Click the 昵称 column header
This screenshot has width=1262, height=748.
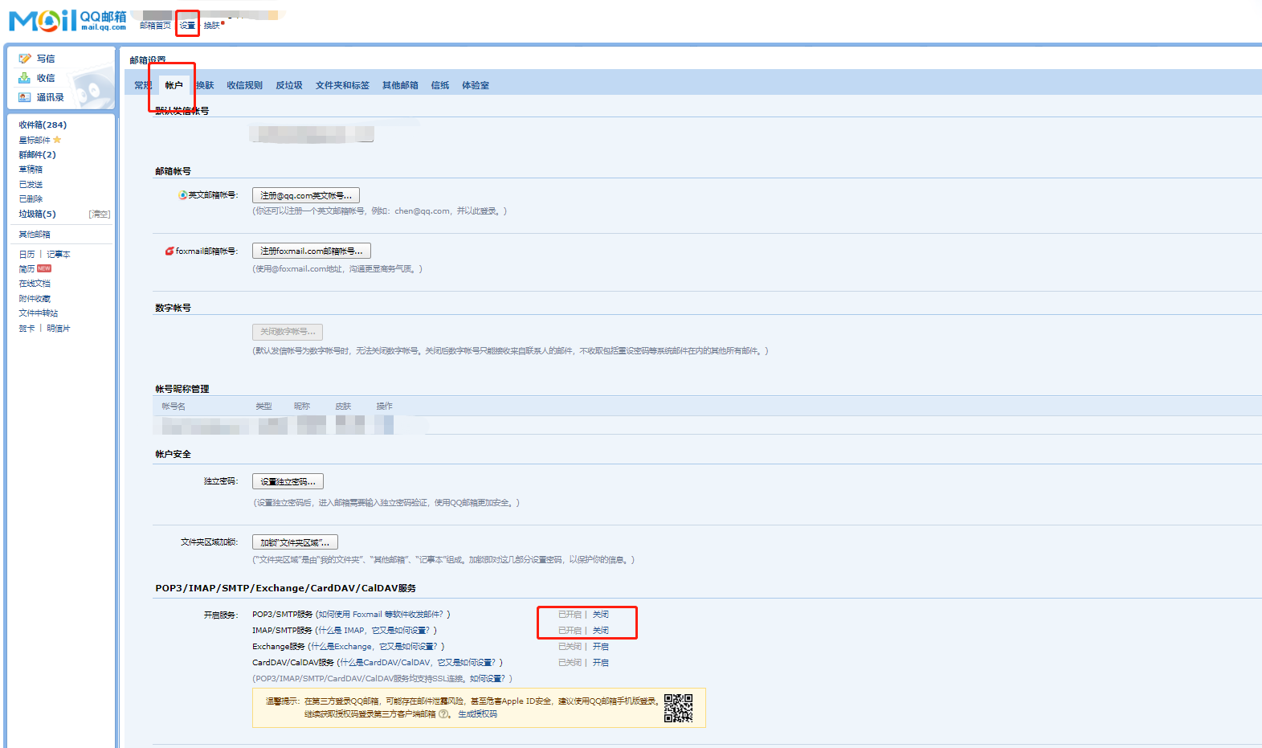[302, 406]
